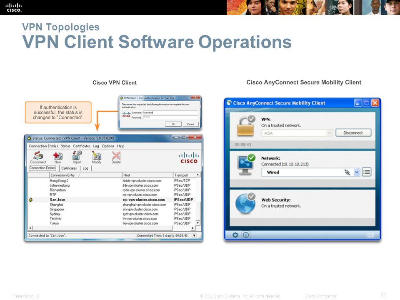Sort by the Transport column header
Screen dimensions: 400x300
coord(184,175)
